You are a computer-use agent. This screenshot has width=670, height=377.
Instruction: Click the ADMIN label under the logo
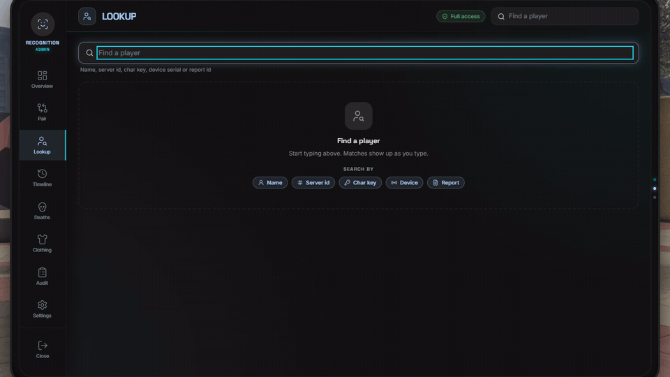43,50
